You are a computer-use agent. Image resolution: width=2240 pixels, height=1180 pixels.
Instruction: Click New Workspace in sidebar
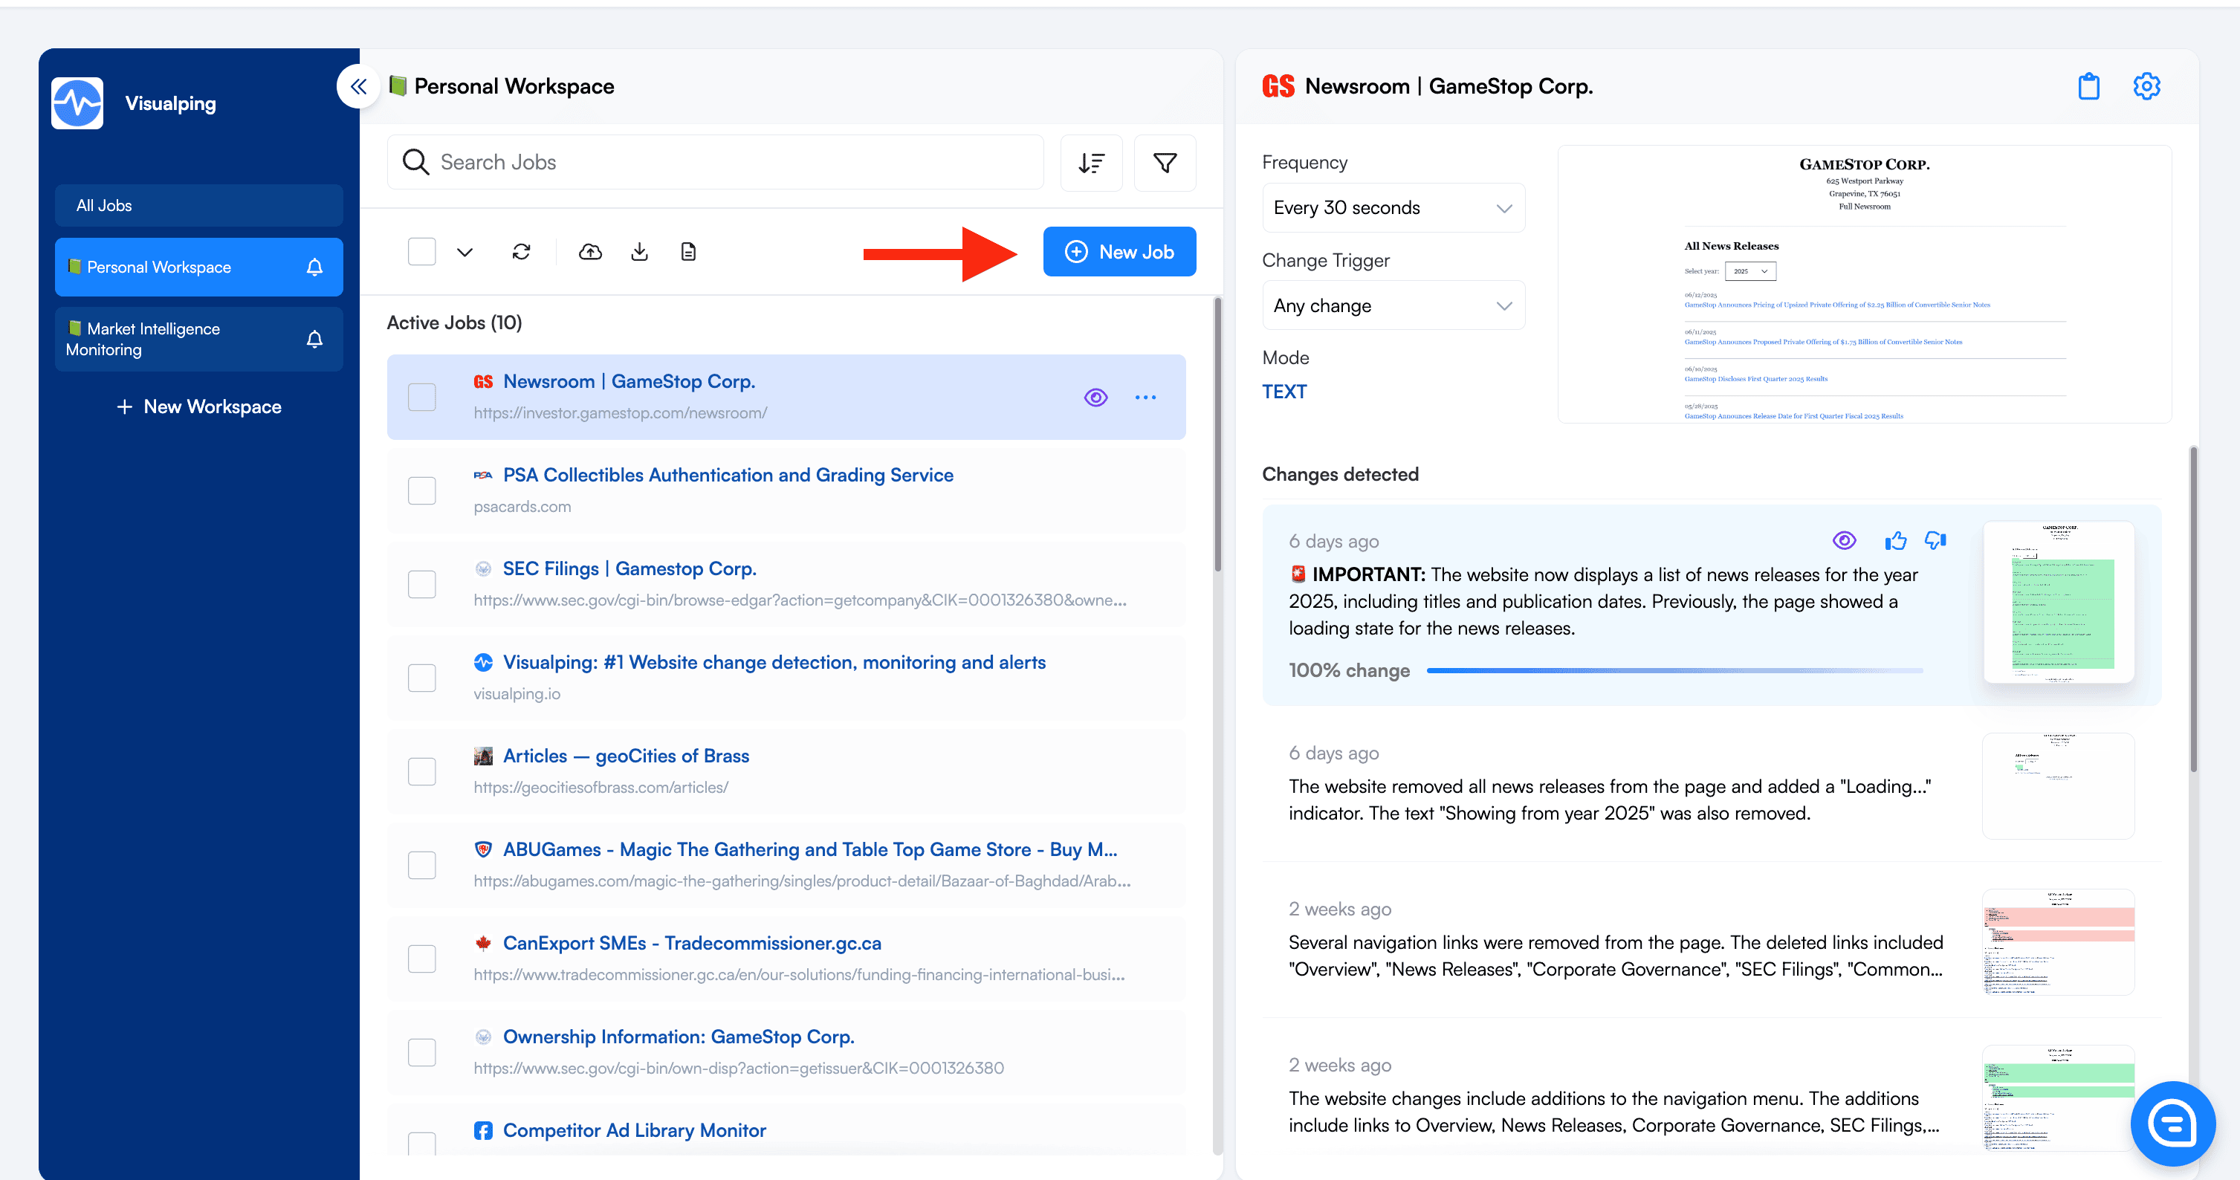pyautogui.click(x=199, y=407)
